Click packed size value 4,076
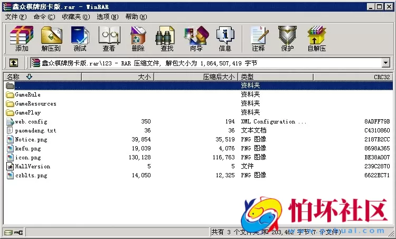The height and width of the screenshot is (239, 396). tap(227, 148)
